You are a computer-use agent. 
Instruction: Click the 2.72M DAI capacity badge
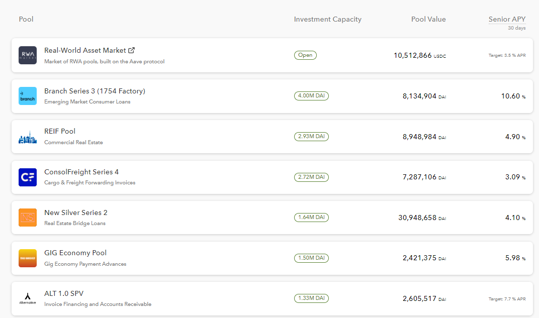pyautogui.click(x=311, y=177)
